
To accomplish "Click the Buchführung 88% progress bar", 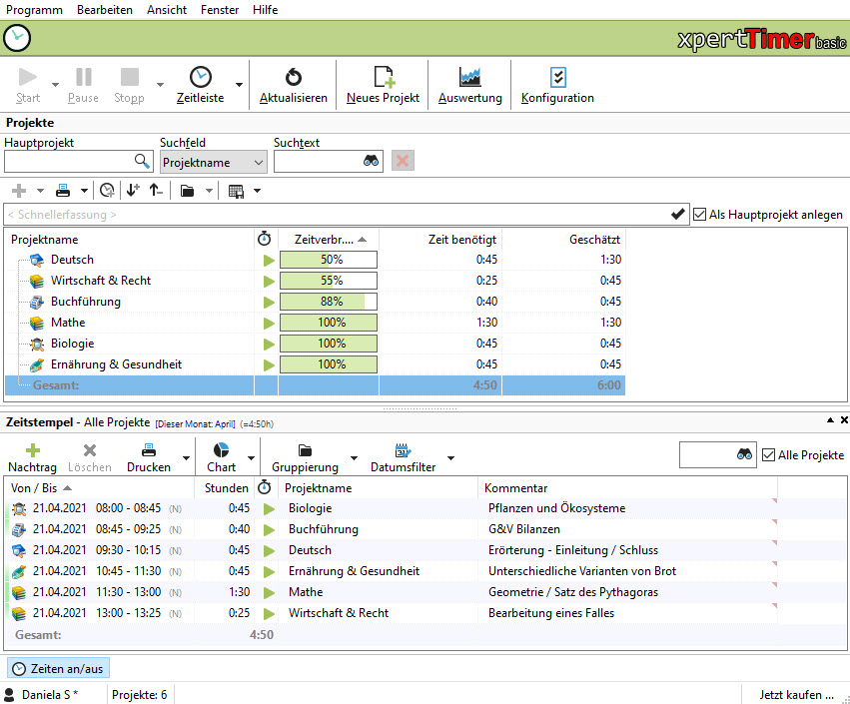I will [329, 302].
